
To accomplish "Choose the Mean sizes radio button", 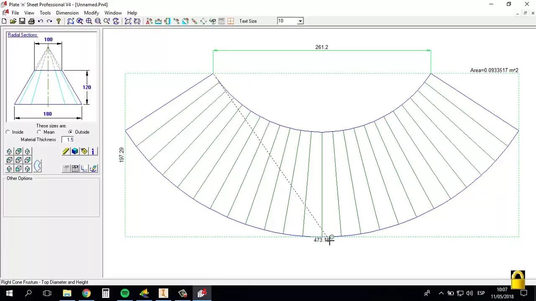I will tap(39, 132).
